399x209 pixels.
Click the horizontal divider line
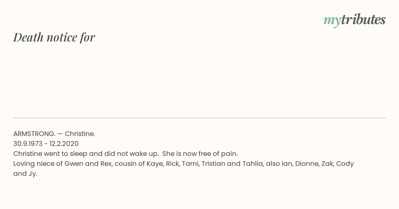coord(199,118)
